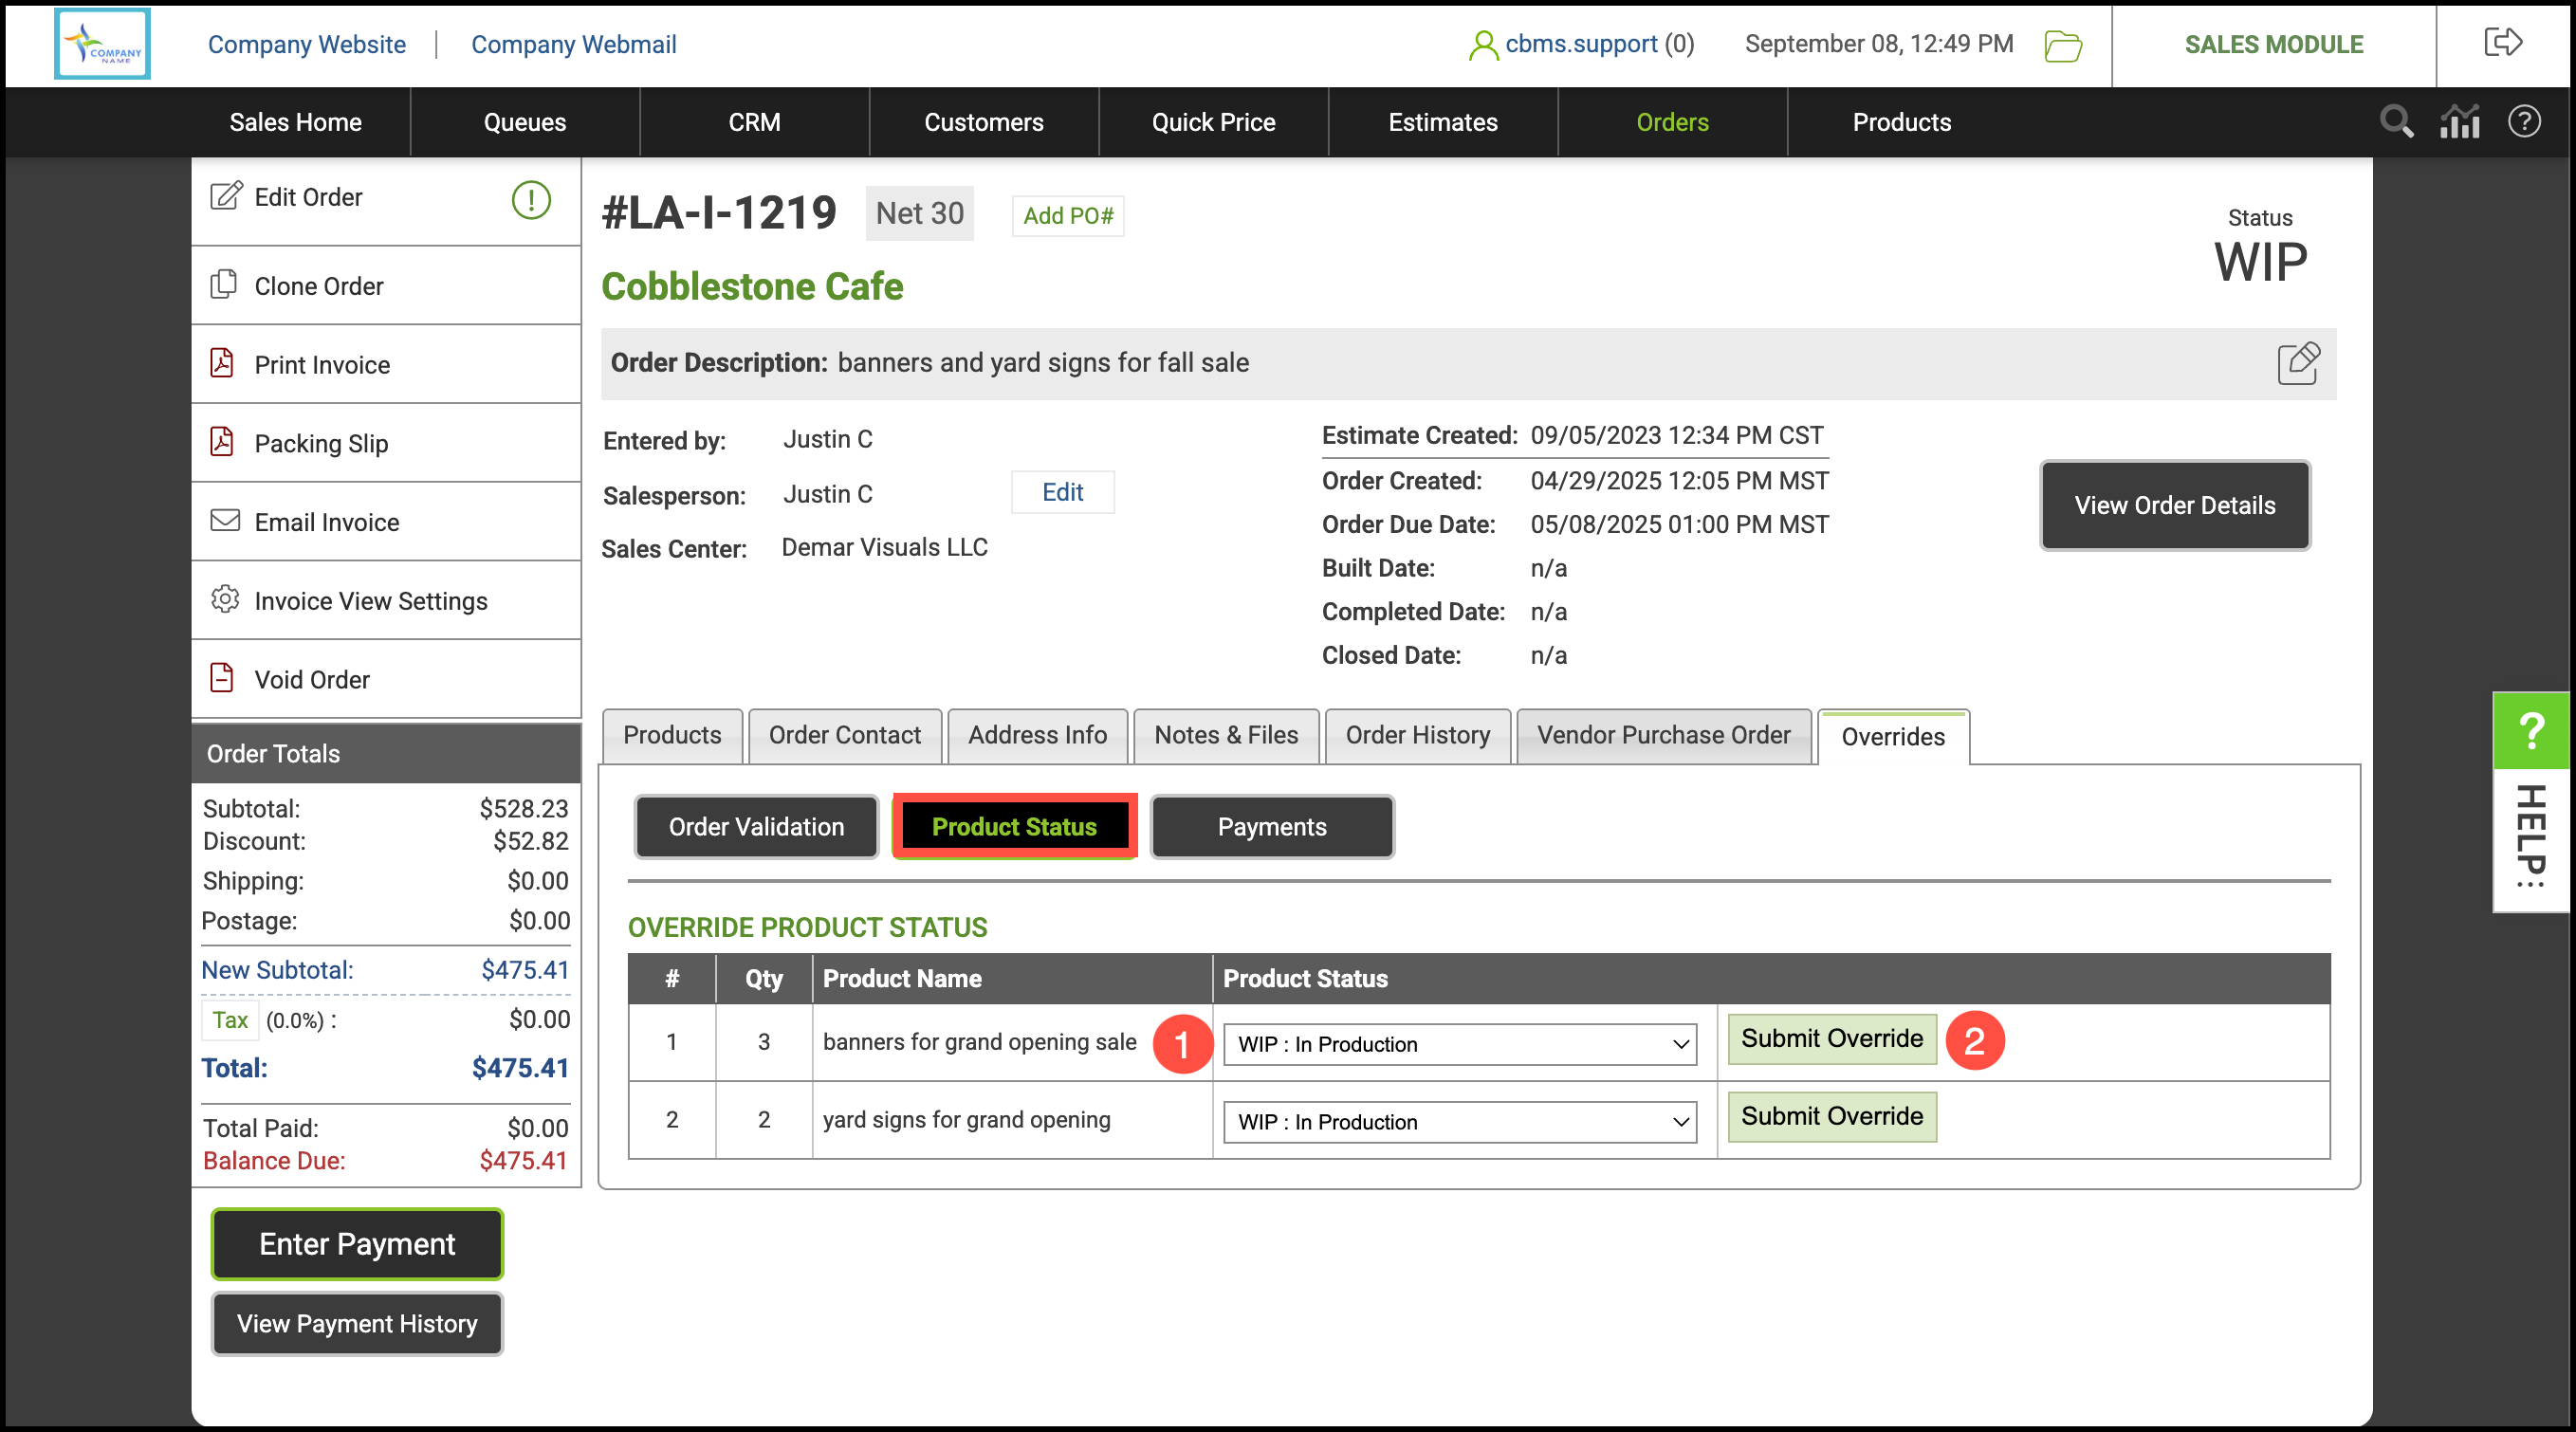Click the green alert icon beside Edit Order
This screenshot has width=2576, height=1432.
pyautogui.click(x=531, y=199)
